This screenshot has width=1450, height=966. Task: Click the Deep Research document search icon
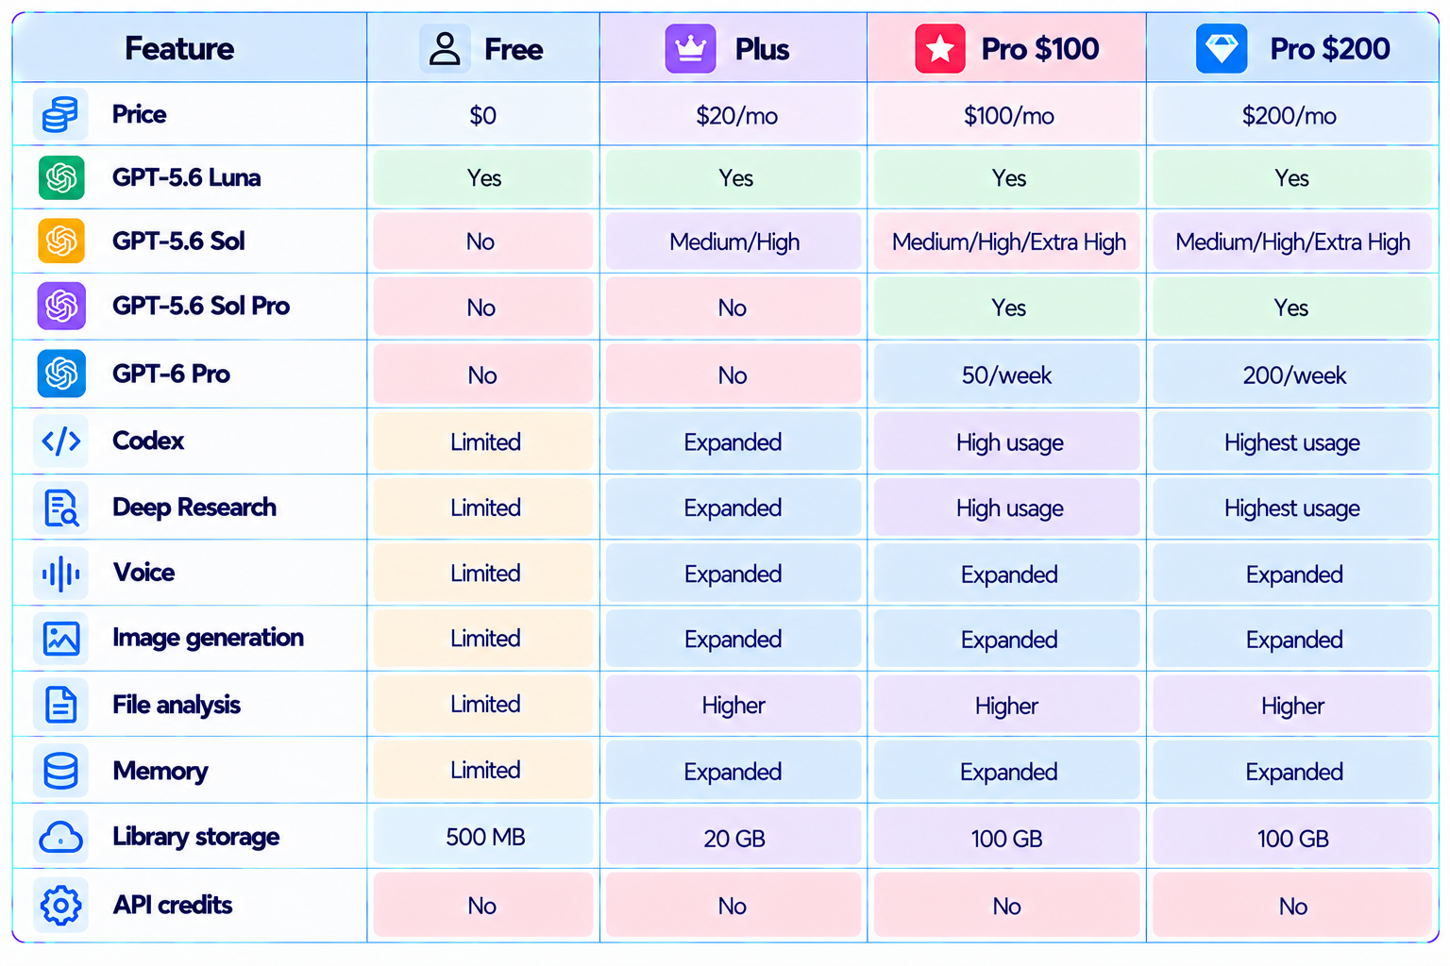(x=61, y=508)
